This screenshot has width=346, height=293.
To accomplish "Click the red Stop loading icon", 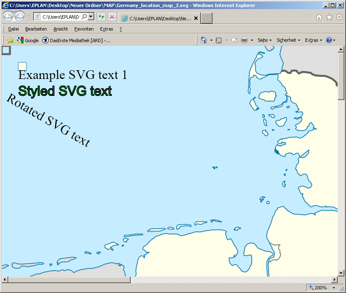I will (112, 17).
